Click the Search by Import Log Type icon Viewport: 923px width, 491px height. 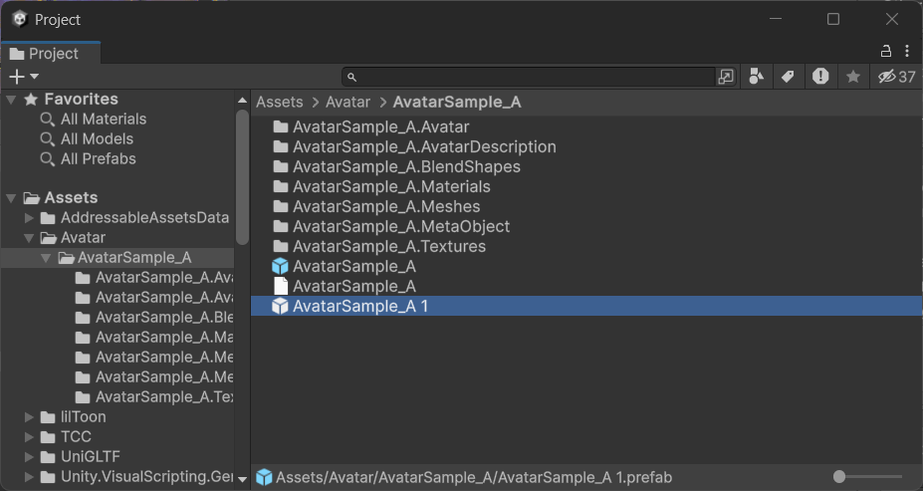click(820, 77)
